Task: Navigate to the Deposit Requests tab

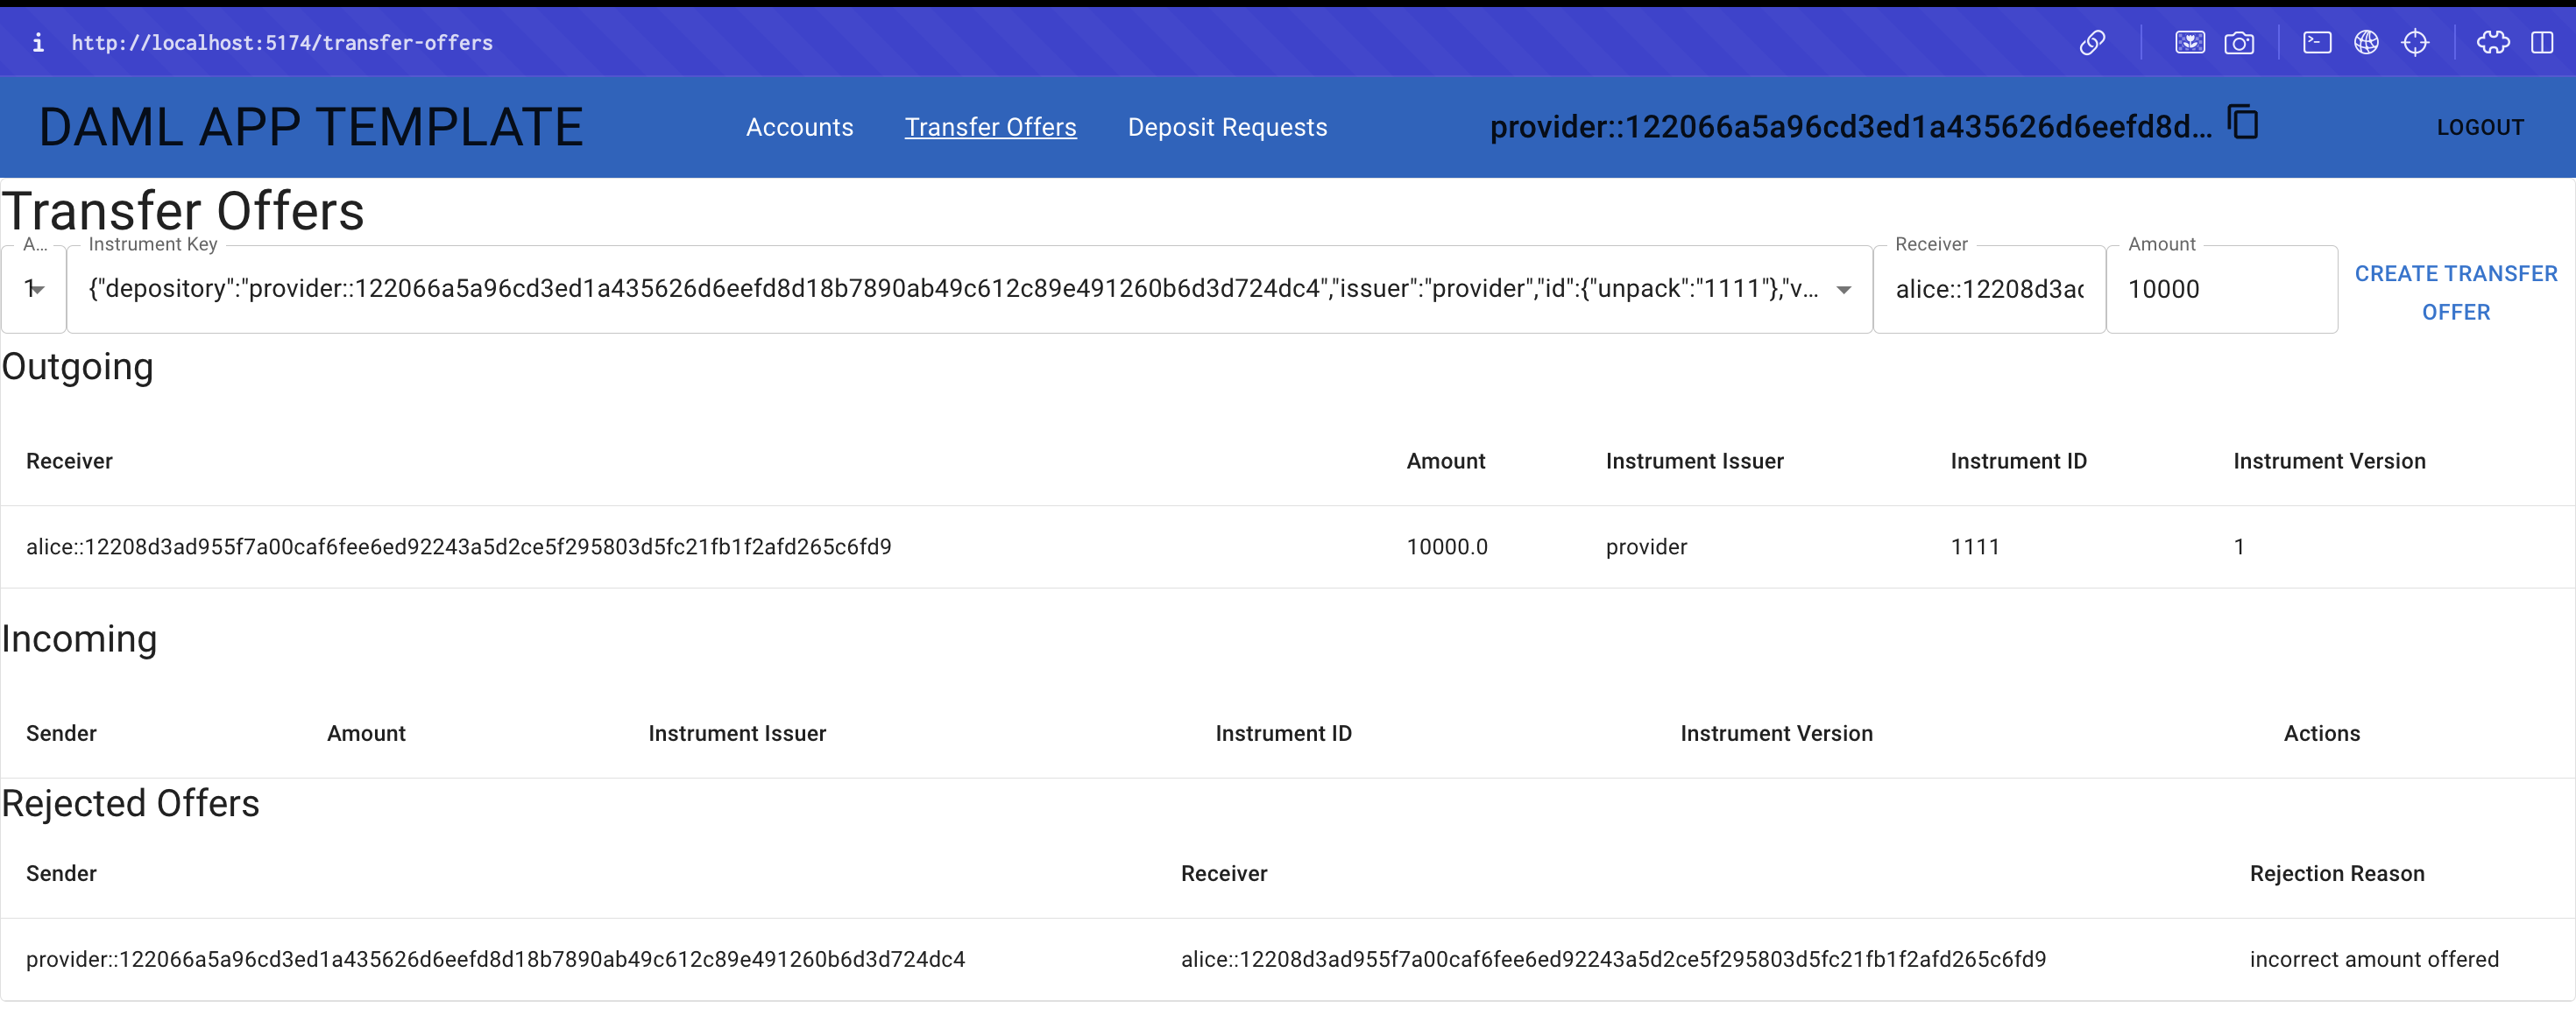Action: coord(1228,126)
